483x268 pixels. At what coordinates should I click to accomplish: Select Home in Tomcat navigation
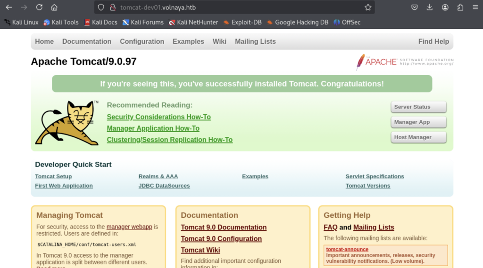click(x=44, y=41)
